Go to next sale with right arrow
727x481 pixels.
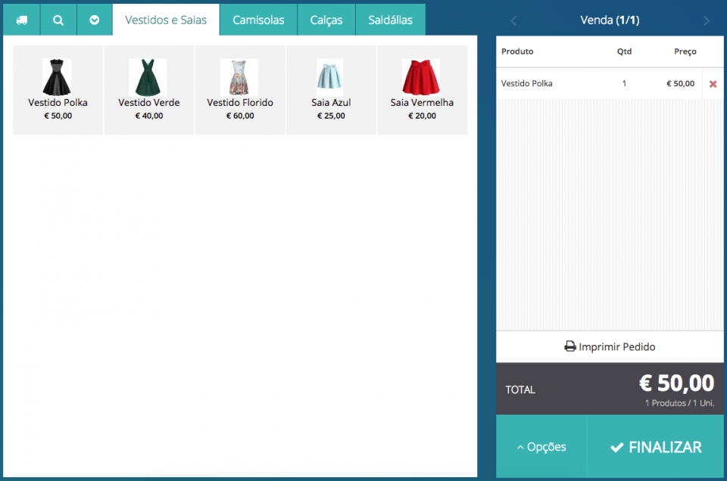pos(706,21)
